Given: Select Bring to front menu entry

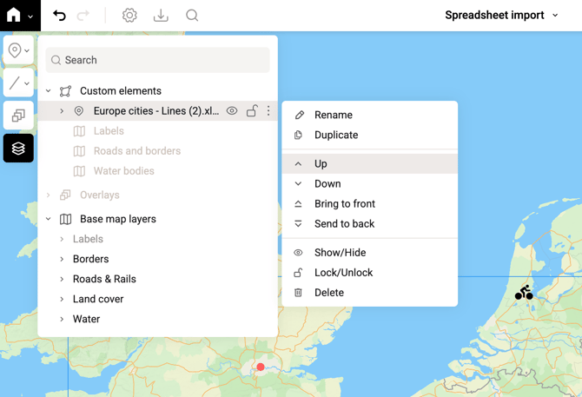Looking at the screenshot, I should click(344, 204).
